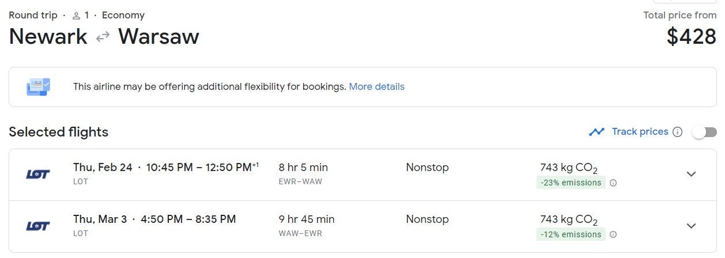Click the round-trip arrows between Newark and Warsaw
725x258 pixels.
pyautogui.click(x=103, y=37)
